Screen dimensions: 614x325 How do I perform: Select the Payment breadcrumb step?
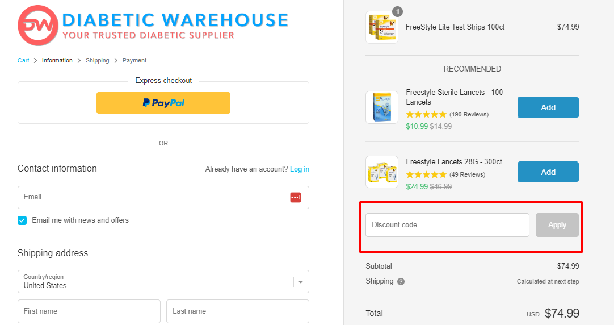point(134,60)
